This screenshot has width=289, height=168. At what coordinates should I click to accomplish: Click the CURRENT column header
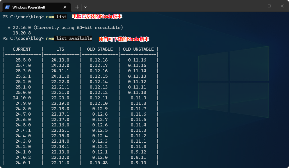[22, 49]
